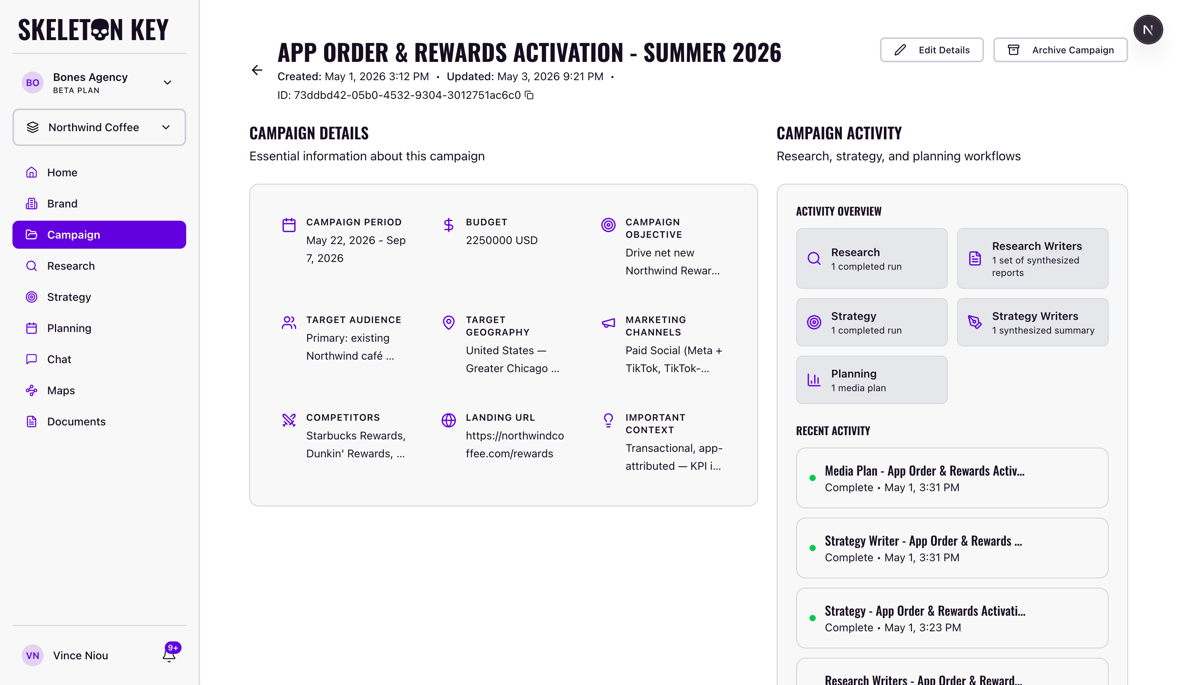Open the Research 1 completed run card
1178x685 pixels.
[872, 258]
